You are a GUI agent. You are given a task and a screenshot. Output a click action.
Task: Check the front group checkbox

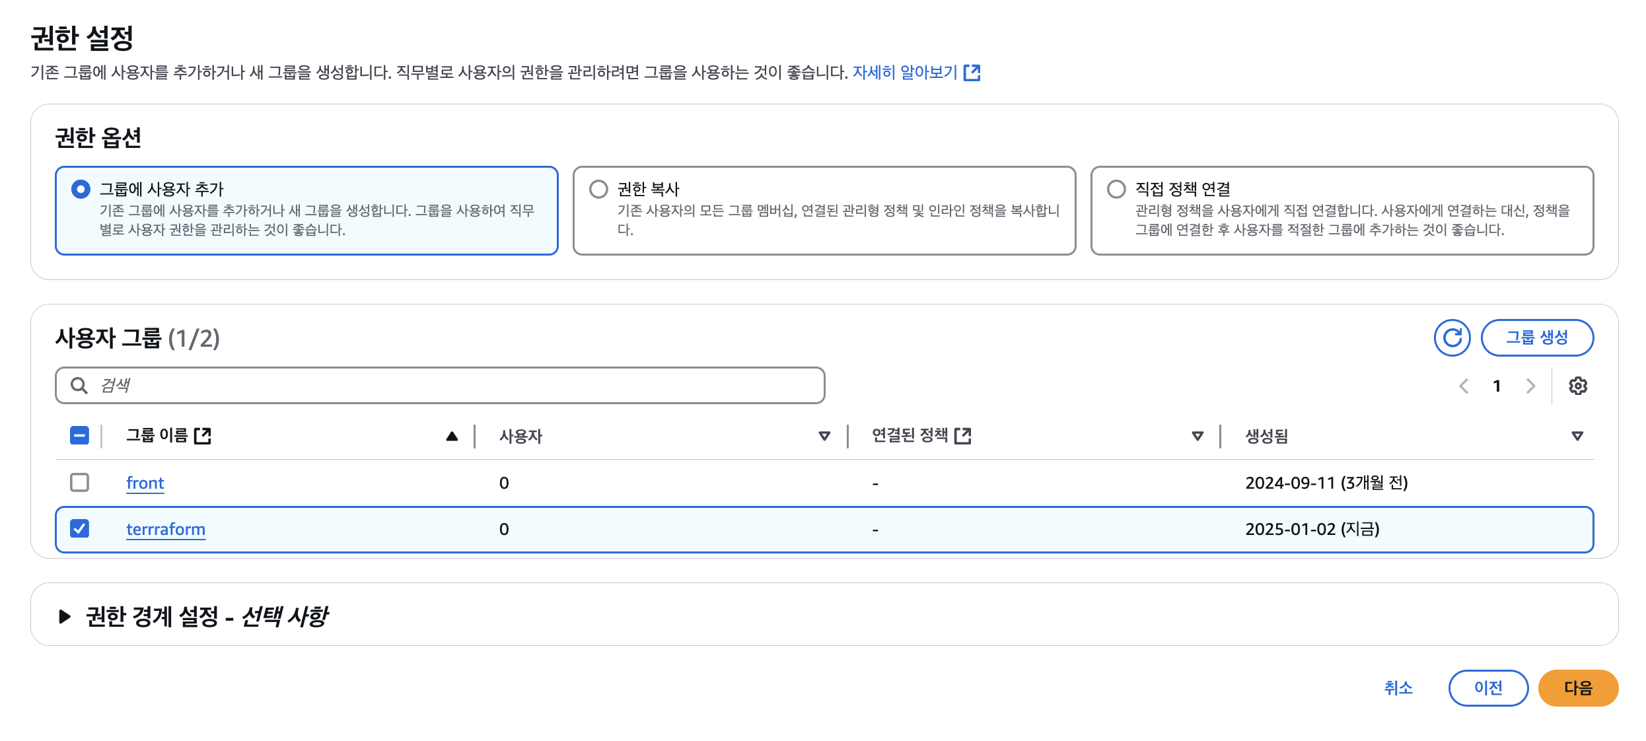(79, 483)
